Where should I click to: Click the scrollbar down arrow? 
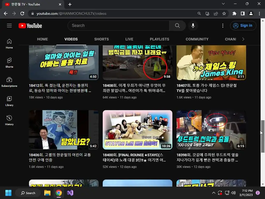click(x=263, y=184)
